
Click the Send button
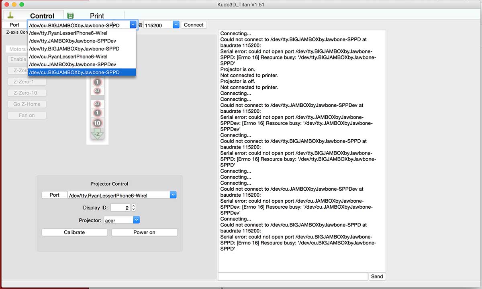tap(377, 277)
